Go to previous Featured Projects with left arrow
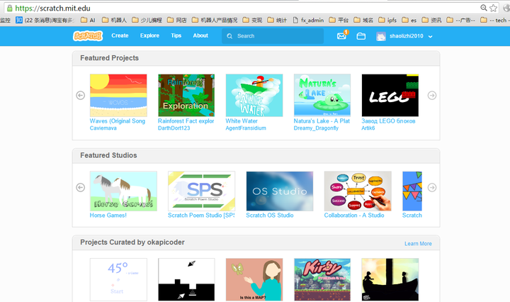 tap(80, 96)
